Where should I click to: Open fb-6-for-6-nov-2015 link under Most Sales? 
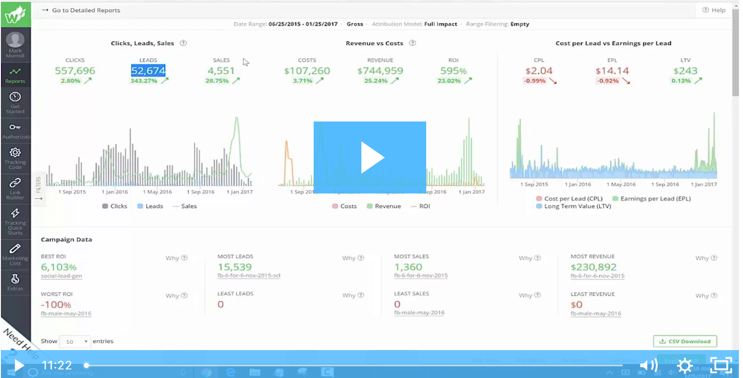click(421, 275)
